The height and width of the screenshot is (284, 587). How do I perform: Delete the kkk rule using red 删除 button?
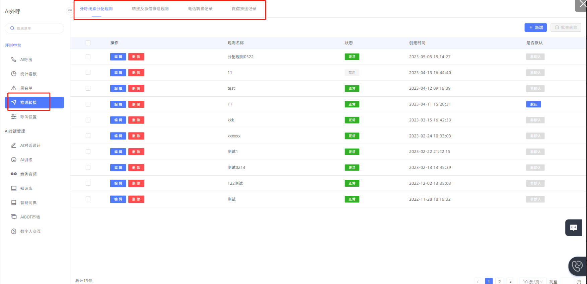click(x=136, y=120)
